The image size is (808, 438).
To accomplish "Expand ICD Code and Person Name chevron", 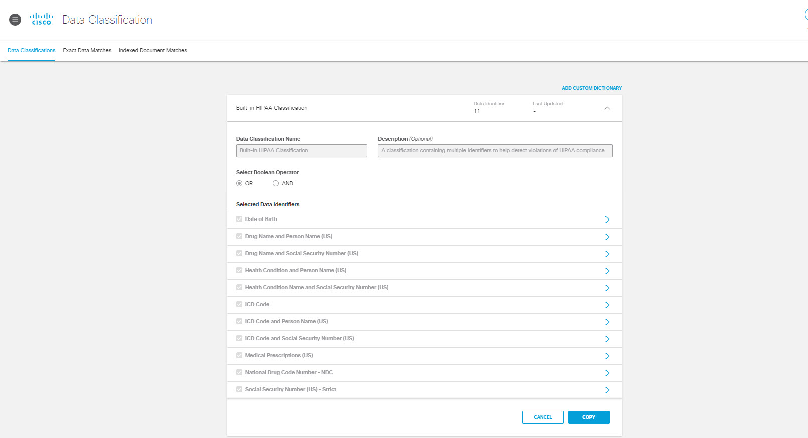I will [x=607, y=322].
